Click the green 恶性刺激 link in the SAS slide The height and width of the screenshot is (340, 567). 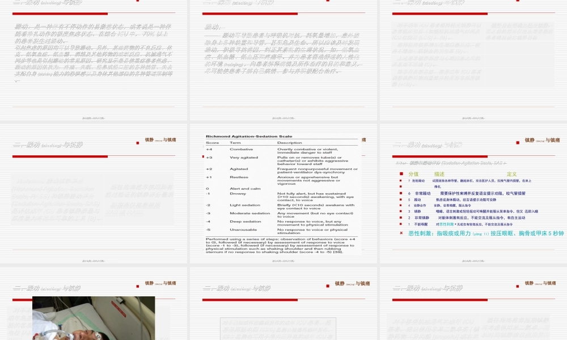[x=445, y=224]
